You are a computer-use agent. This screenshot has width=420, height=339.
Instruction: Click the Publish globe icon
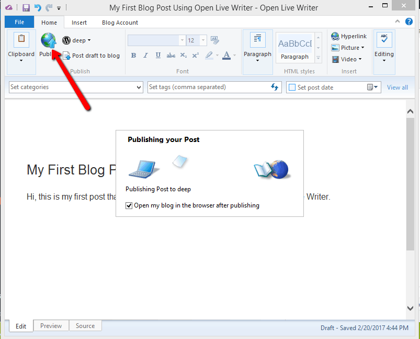click(x=49, y=40)
